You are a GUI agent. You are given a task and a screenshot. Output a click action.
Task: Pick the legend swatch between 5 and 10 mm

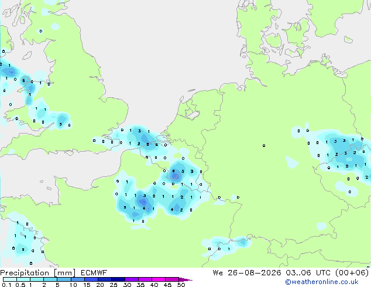click(64, 279)
